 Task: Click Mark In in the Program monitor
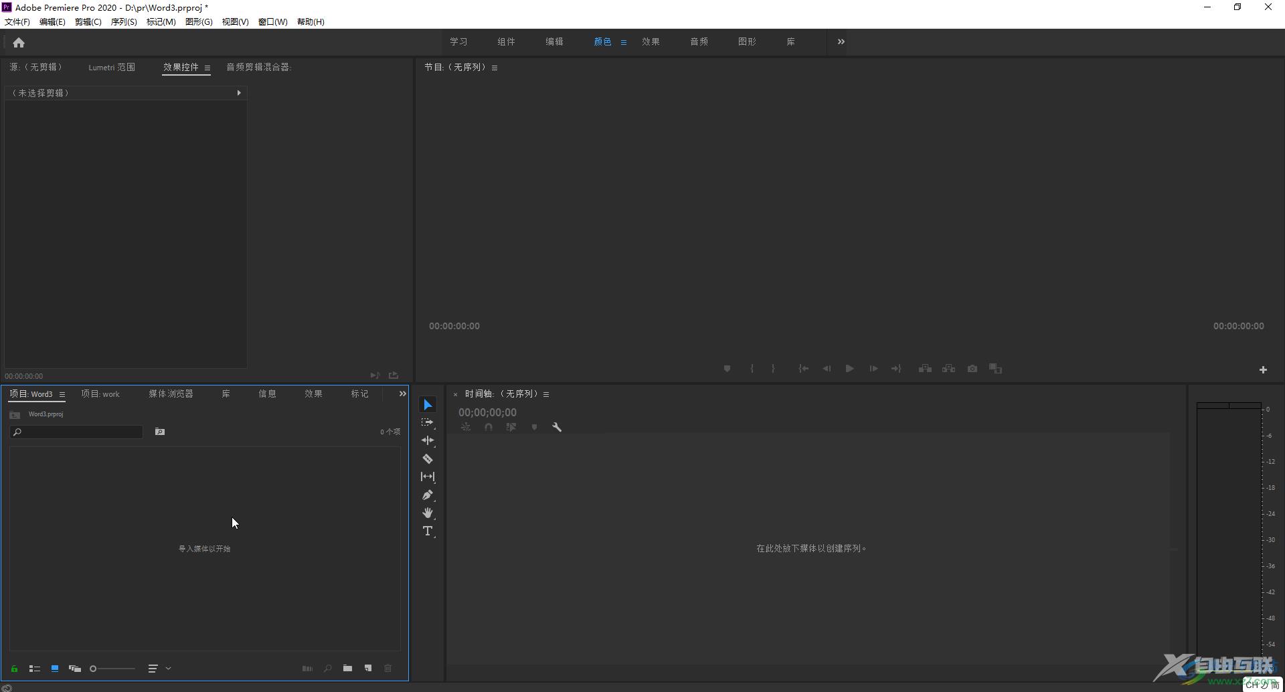752,369
